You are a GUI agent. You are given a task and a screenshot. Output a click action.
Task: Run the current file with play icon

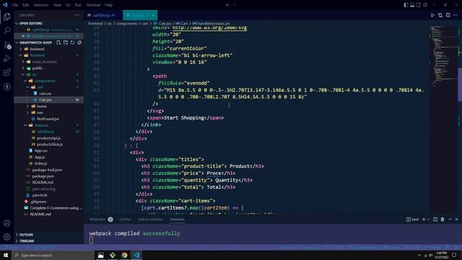pyautogui.click(x=432, y=15)
